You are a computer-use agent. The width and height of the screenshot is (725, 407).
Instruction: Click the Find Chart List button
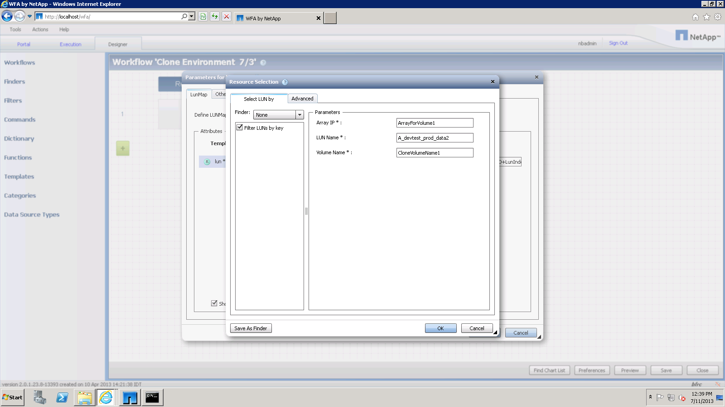549,370
